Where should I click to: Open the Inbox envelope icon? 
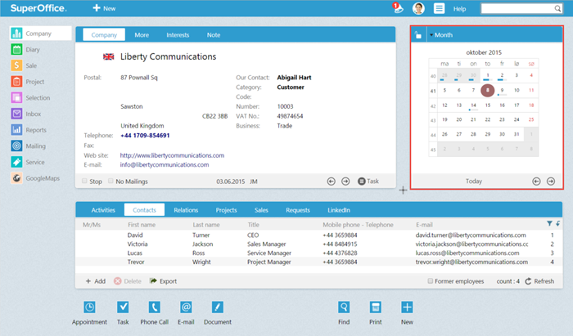[16, 114]
